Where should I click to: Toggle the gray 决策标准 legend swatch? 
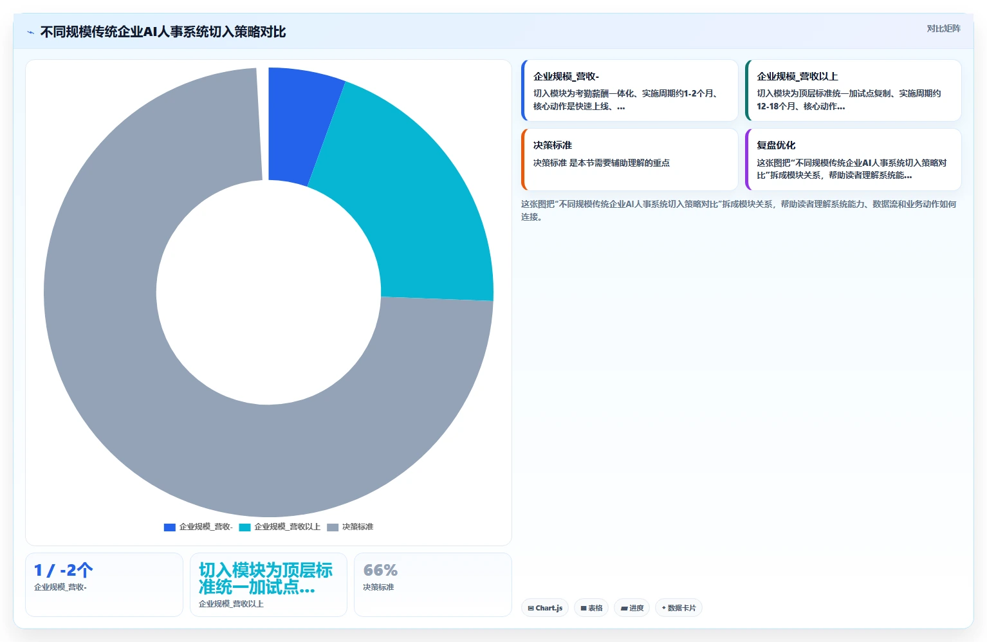[333, 527]
